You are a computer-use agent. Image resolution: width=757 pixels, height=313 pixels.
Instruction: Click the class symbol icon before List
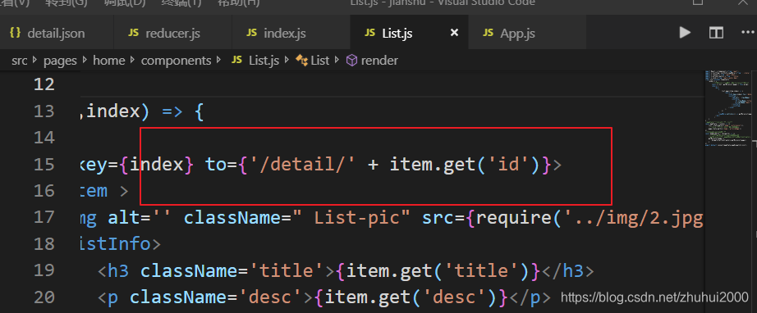pos(302,60)
